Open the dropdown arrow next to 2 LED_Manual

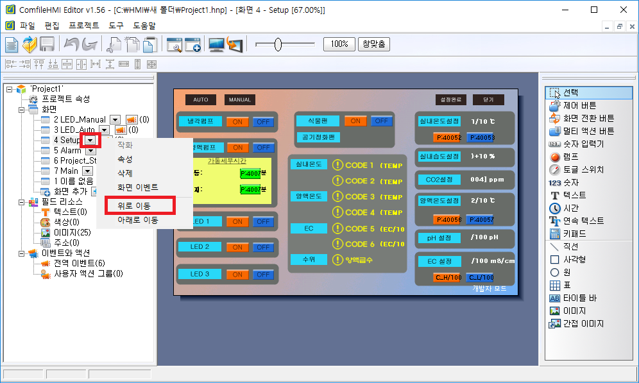115,120
